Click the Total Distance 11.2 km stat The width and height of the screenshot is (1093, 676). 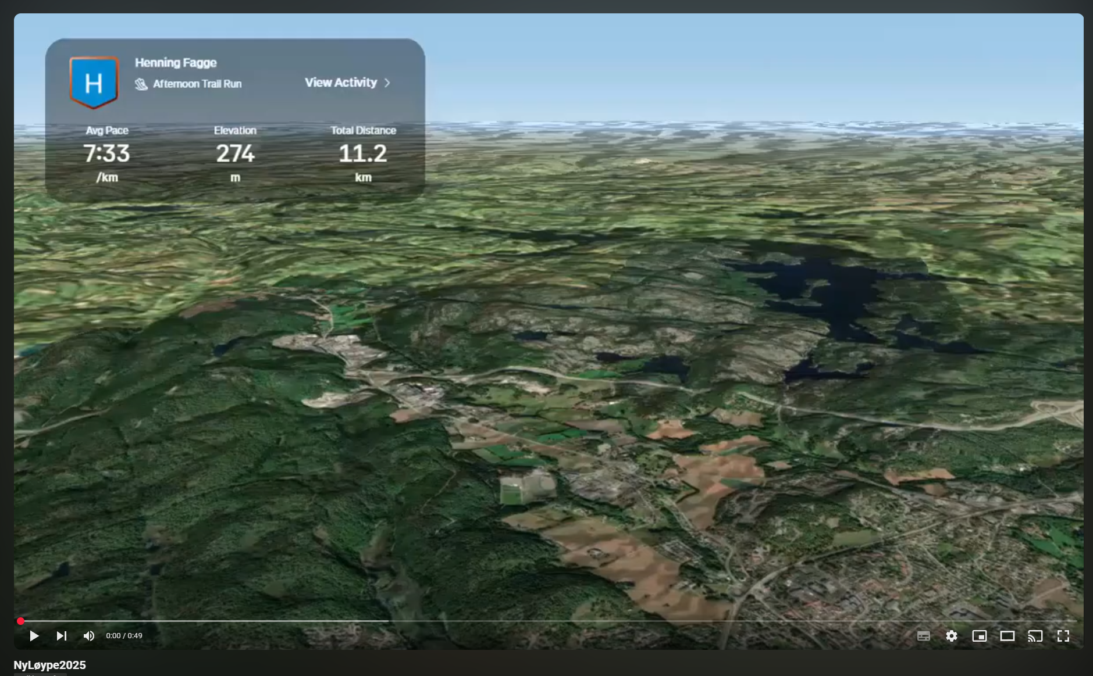coord(363,153)
